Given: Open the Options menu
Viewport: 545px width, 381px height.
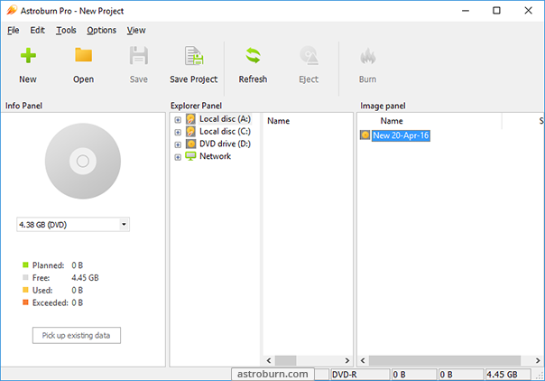Looking at the screenshot, I should [x=101, y=30].
